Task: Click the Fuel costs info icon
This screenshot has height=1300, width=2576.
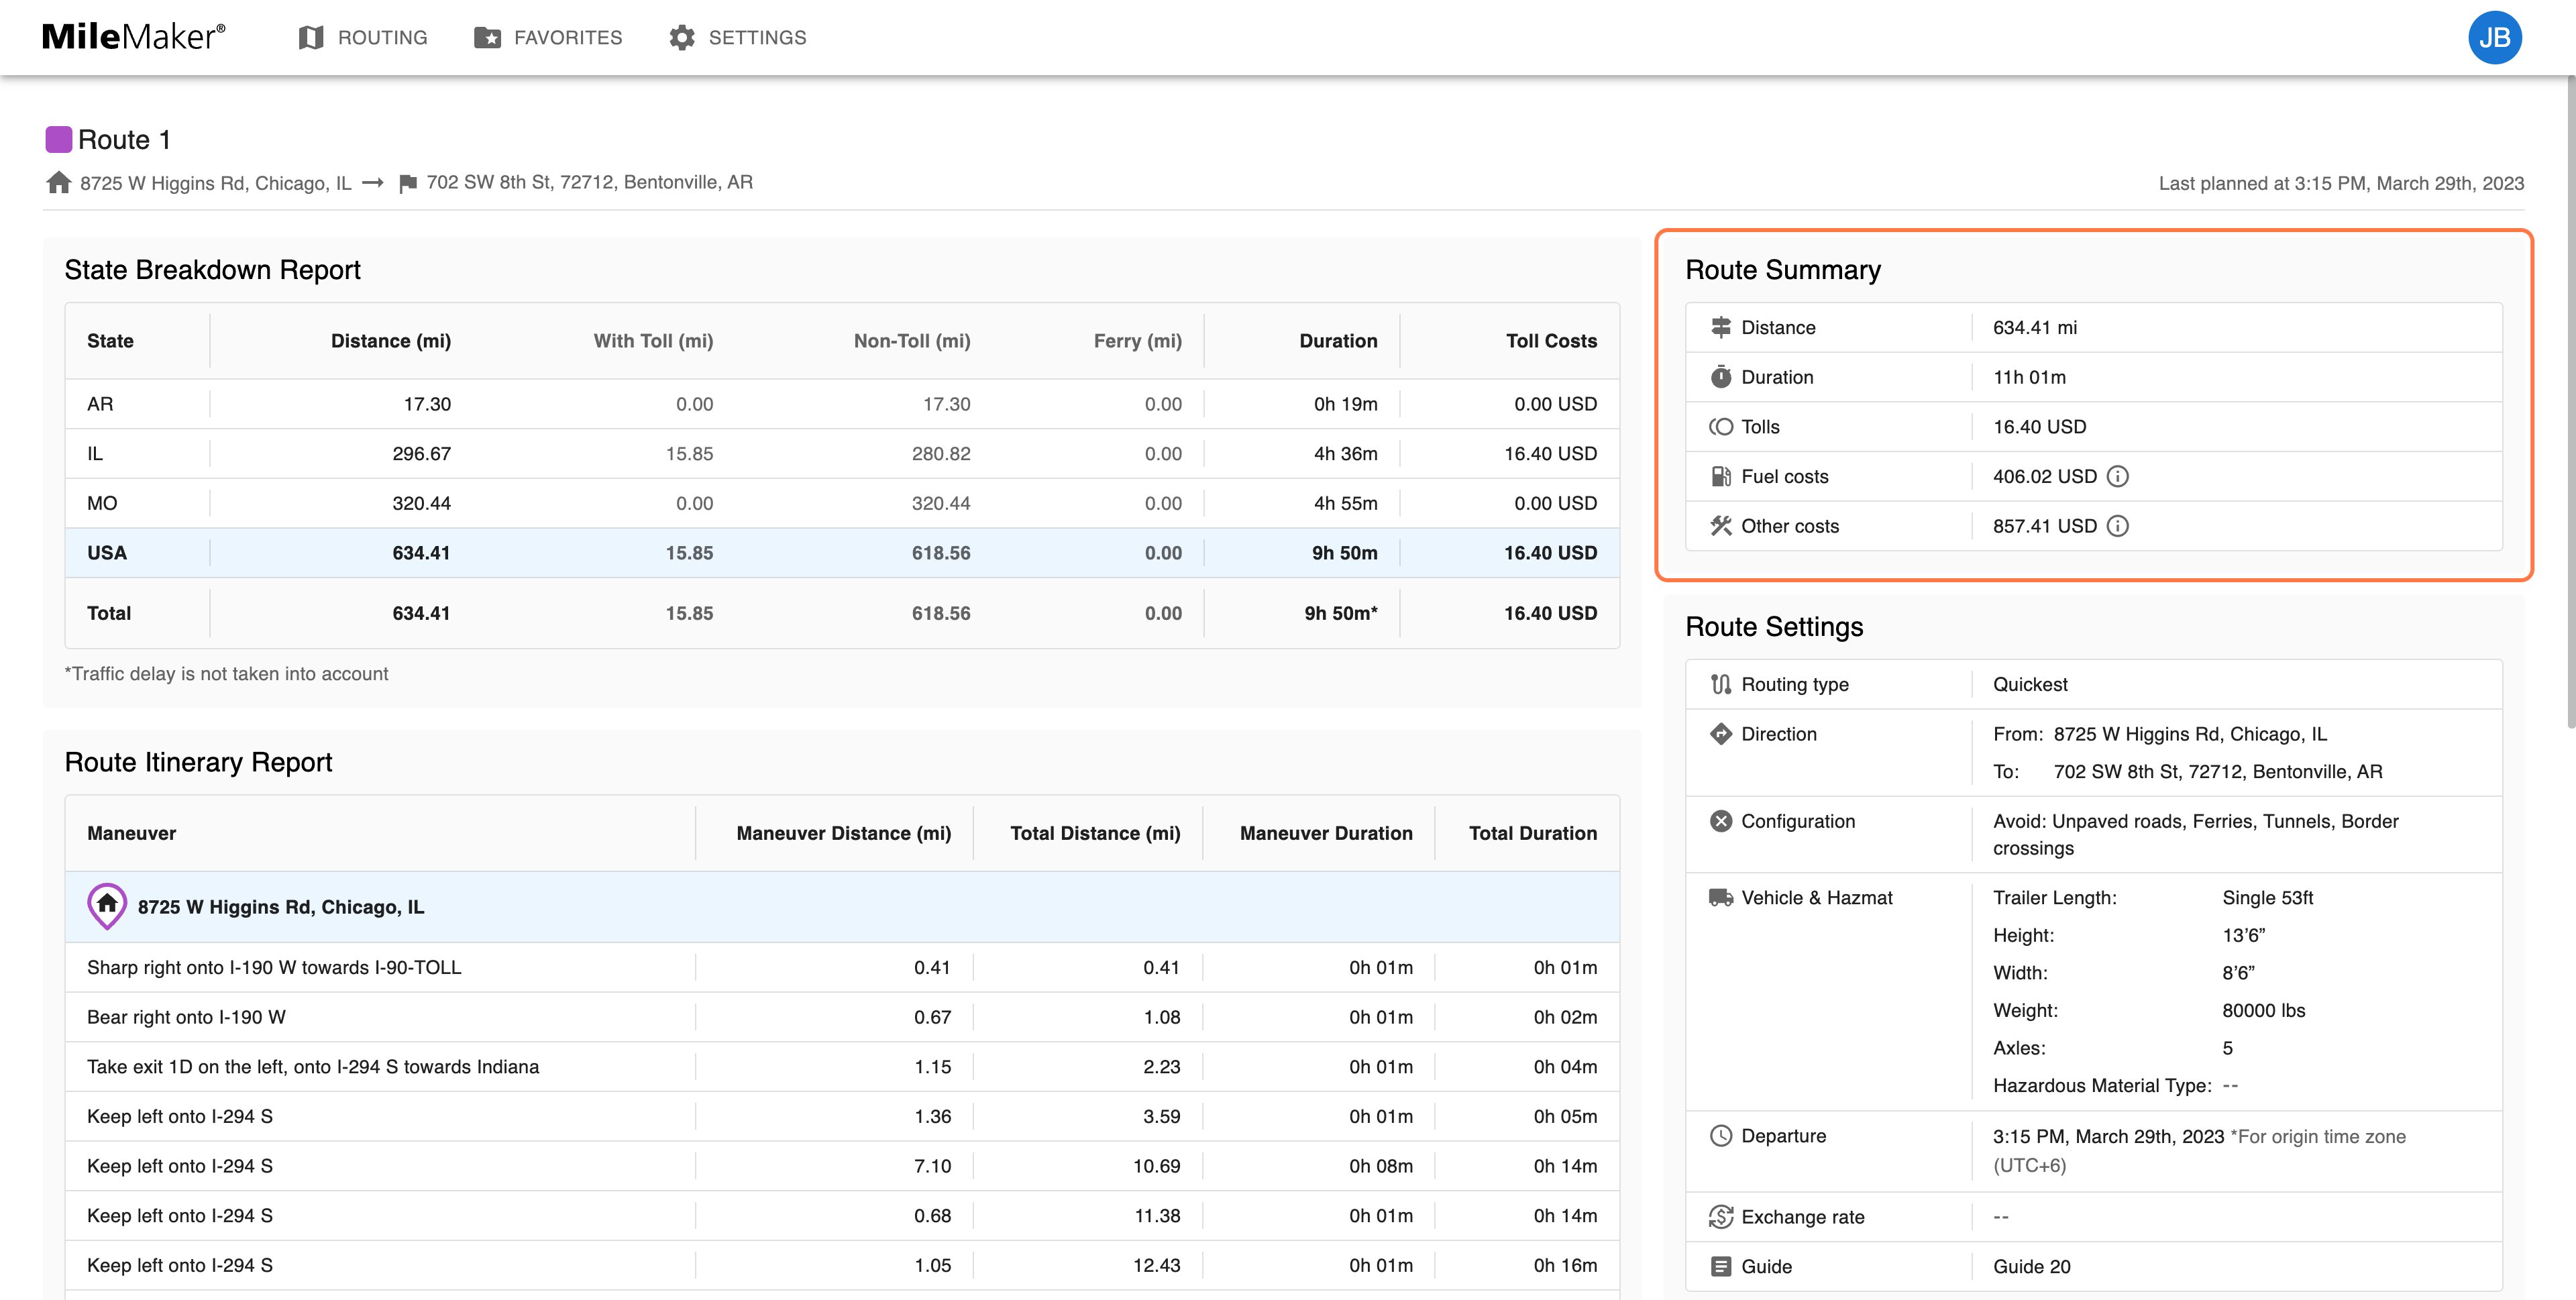Action: pyautogui.click(x=2118, y=476)
